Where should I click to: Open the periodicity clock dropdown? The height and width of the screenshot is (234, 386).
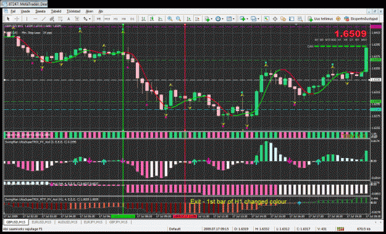pyautogui.click(x=219, y=19)
